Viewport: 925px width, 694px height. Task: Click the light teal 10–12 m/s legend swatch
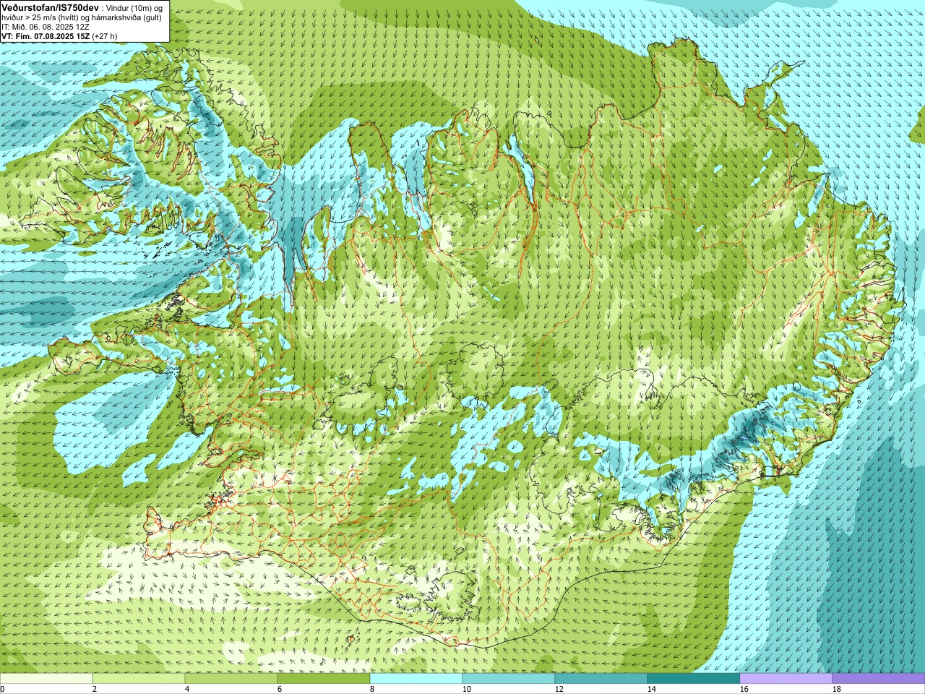click(x=509, y=679)
